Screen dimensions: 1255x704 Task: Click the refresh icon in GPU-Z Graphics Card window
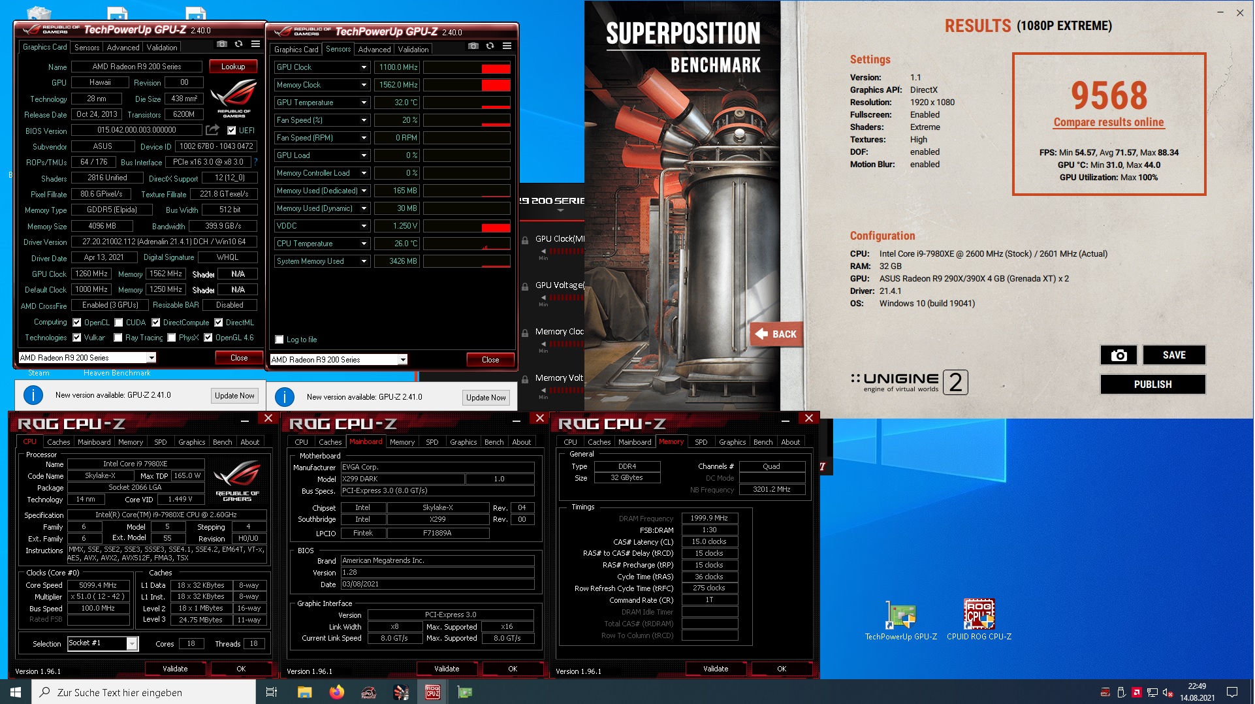tap(239, 44)
